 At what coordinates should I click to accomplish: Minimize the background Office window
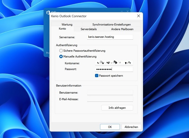[x=122, y=11]
